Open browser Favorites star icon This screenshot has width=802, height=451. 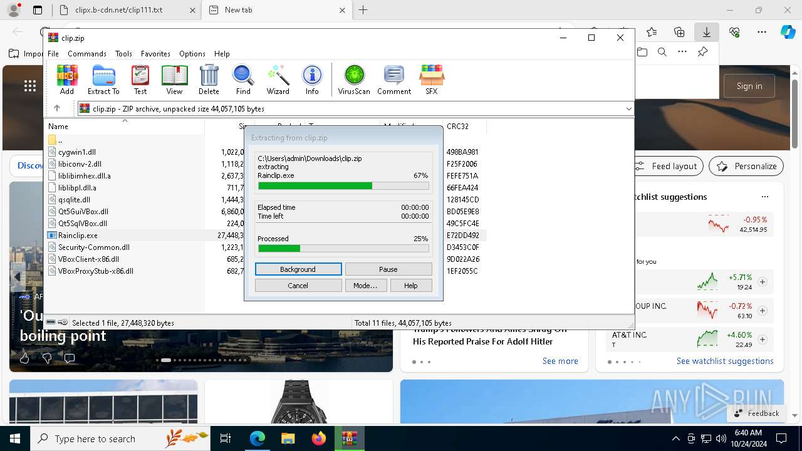(652, 32)
